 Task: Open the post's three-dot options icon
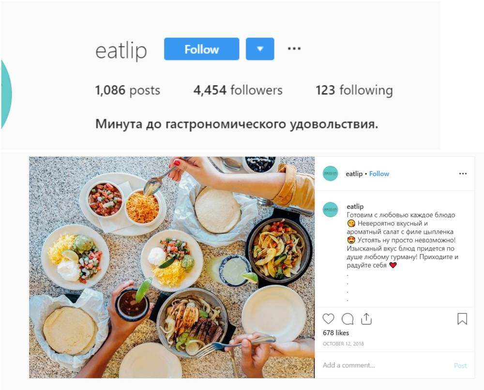(463, 174)
